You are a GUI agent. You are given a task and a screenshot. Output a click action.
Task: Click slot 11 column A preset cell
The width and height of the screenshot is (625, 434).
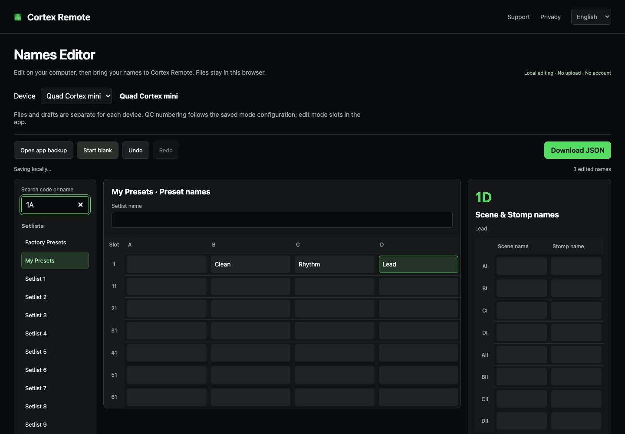167,286
